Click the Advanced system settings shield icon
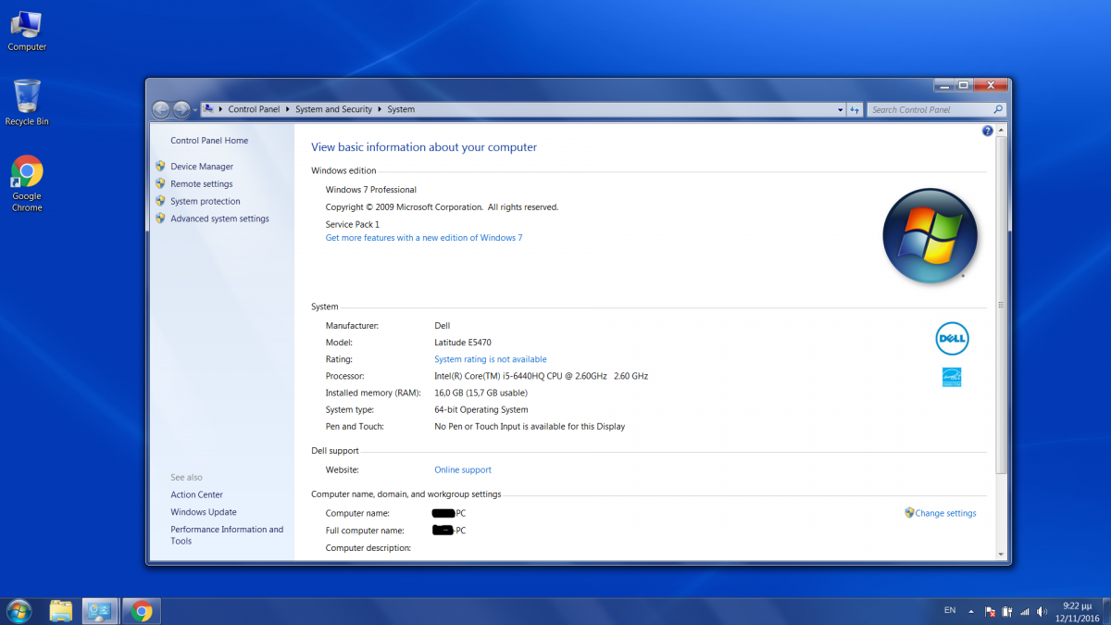 click(x=160, y=219)
